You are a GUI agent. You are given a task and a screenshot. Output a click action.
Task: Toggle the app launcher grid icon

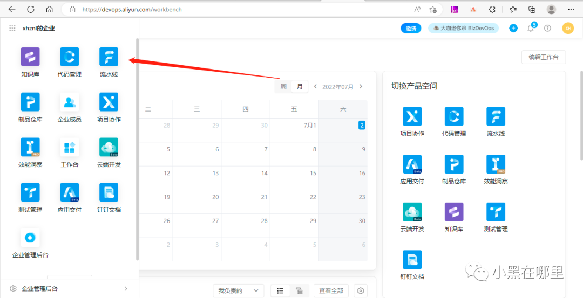(x=12, y=28)
